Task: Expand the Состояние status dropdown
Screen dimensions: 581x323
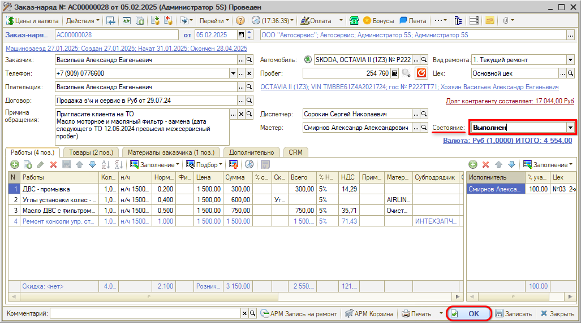Action: 570,128
